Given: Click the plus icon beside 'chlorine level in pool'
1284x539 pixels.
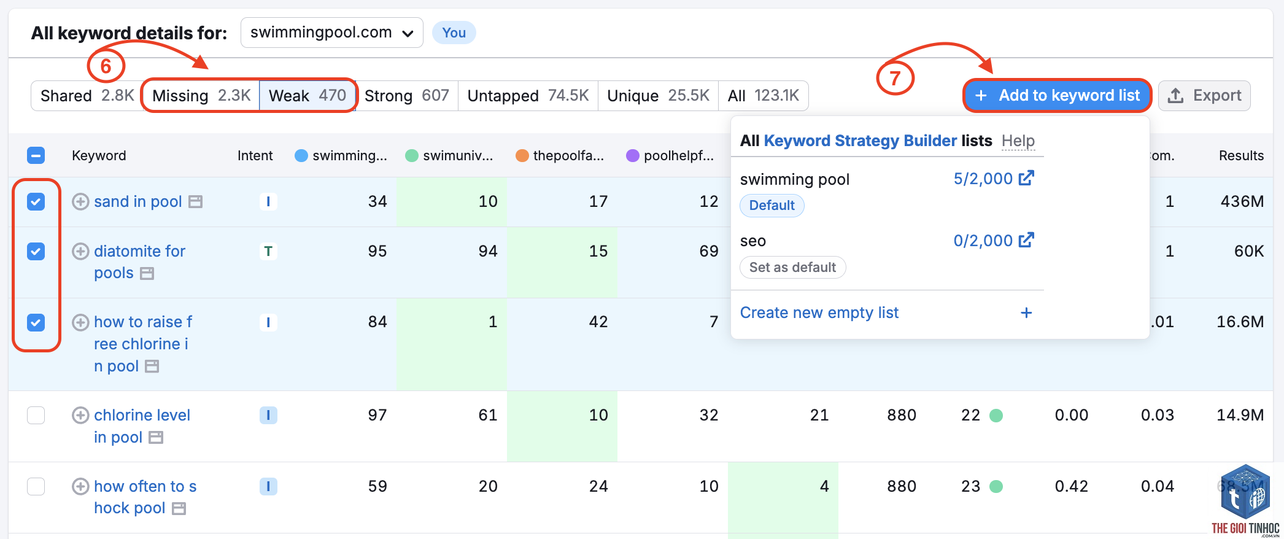Looking at the screenshot, I should pyautogui.click(x=80, y=416).
